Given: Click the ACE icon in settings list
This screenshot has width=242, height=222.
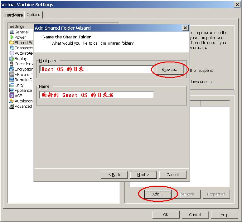Looking at the screenshot, I should 12,96.
